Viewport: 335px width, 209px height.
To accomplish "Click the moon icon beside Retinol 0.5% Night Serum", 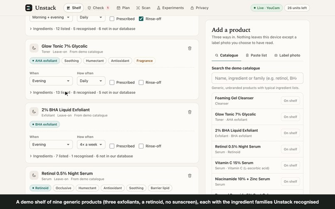I will (34, 175).
